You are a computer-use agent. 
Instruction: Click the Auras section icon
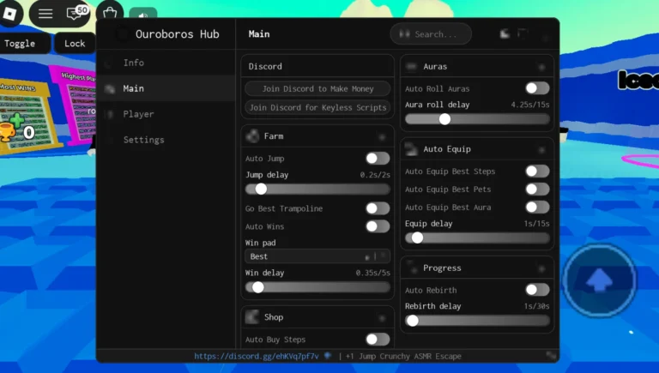pyautogui.click(x=412, y=66)
